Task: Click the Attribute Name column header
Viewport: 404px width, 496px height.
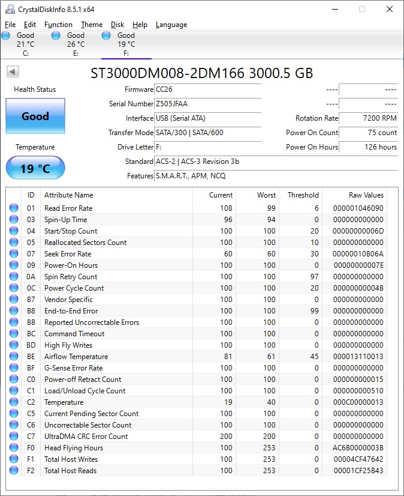Action: (x=69, y=195)
